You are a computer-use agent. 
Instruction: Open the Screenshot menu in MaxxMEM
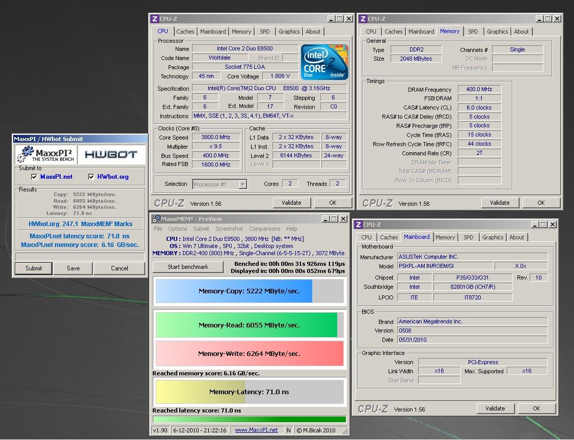[x=229, y=229]
